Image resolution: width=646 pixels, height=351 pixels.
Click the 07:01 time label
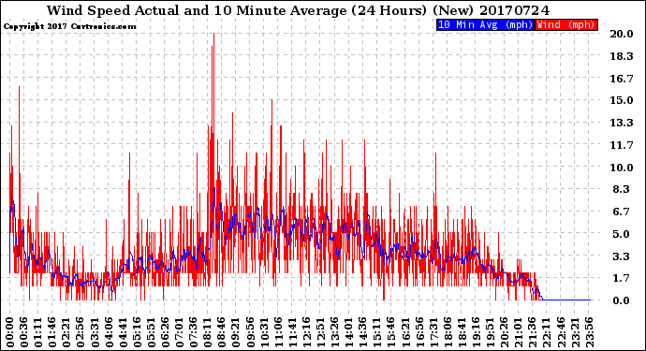point(179,332)
